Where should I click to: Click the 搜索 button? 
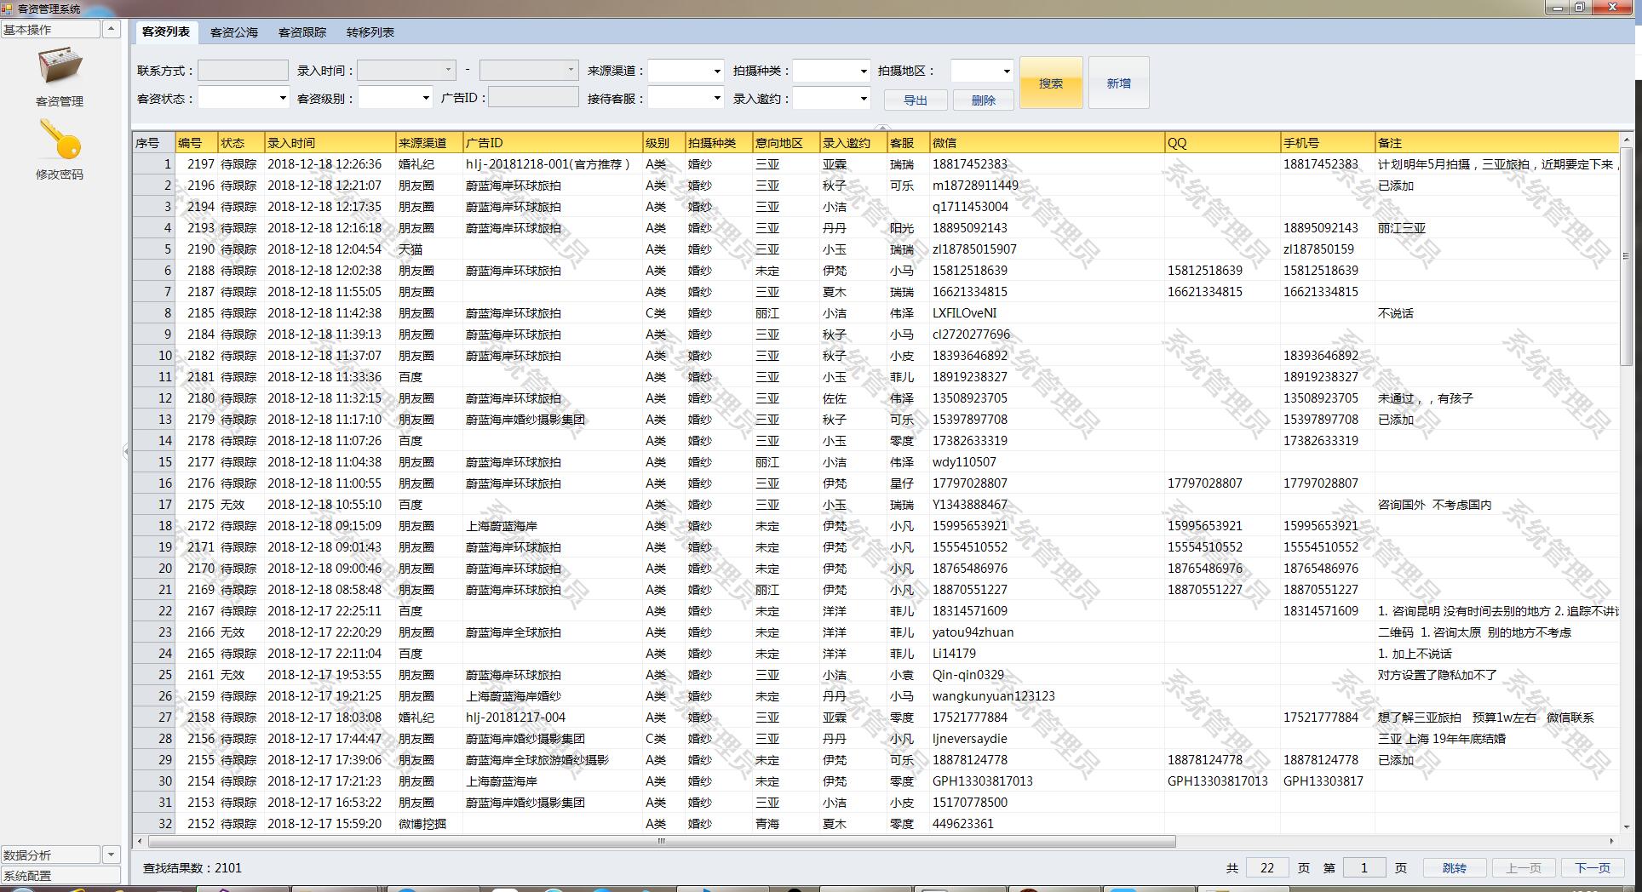pos(1051,83)
